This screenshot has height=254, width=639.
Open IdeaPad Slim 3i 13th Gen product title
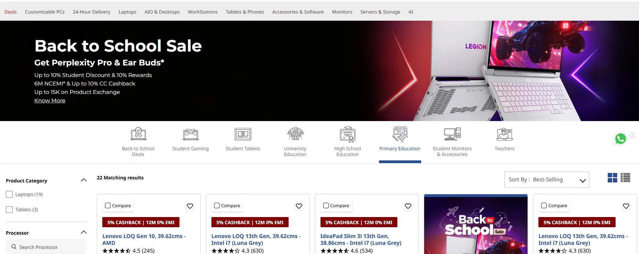(361, 239)
